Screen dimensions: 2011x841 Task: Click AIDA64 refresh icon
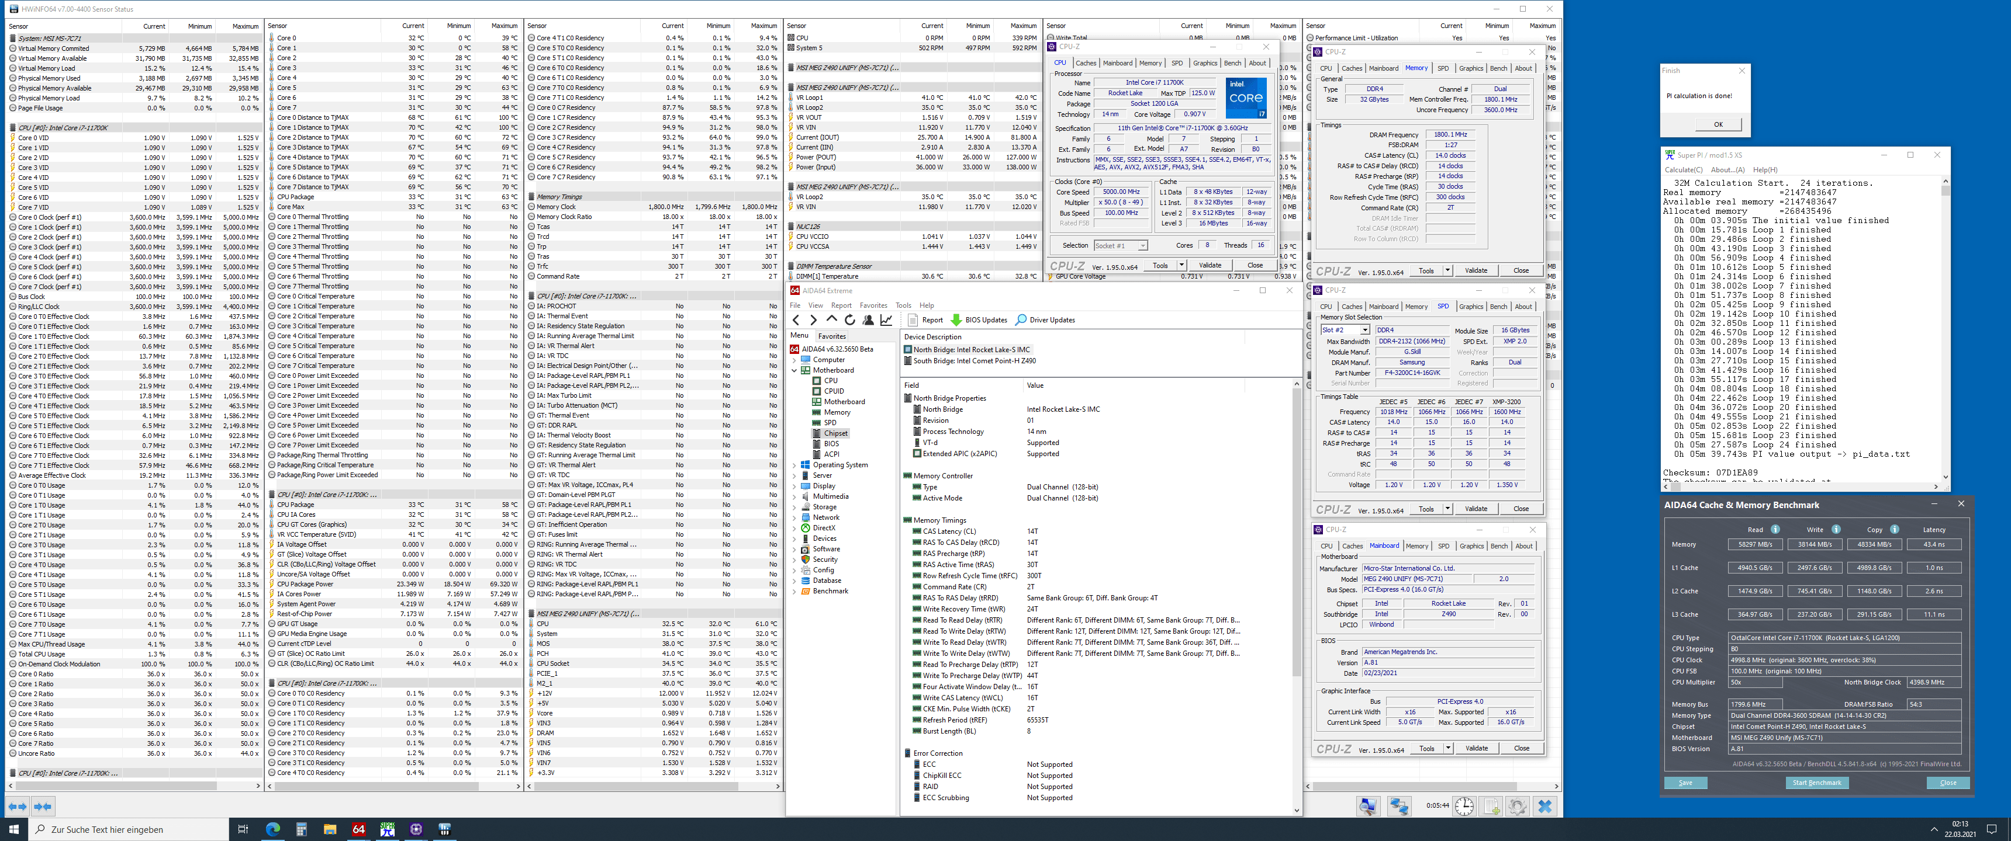849,320
